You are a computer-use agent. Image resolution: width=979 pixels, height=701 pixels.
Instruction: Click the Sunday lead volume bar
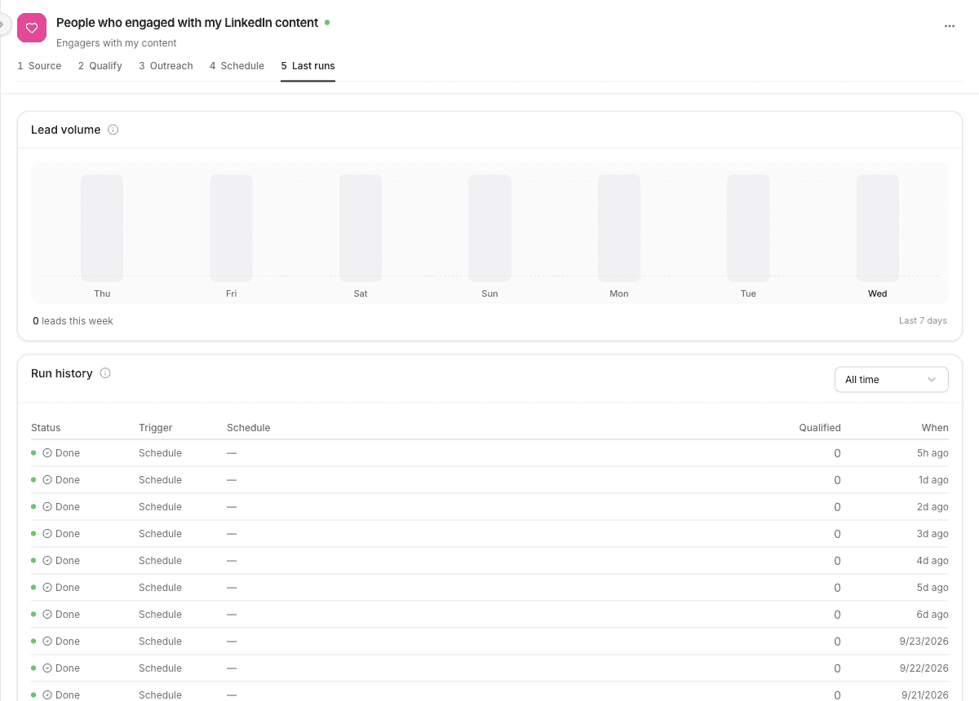489,228
